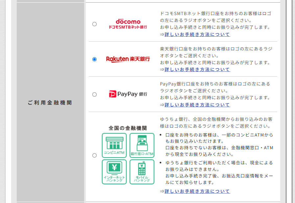Click the 全国の金融機関 heading
Screen dimensions: 295x203
tap(128, 128)
